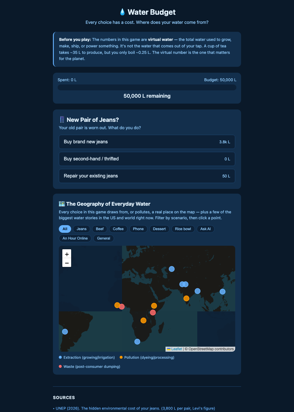
Task: Filter map by An Hour Online
Action: pos(75,238)
